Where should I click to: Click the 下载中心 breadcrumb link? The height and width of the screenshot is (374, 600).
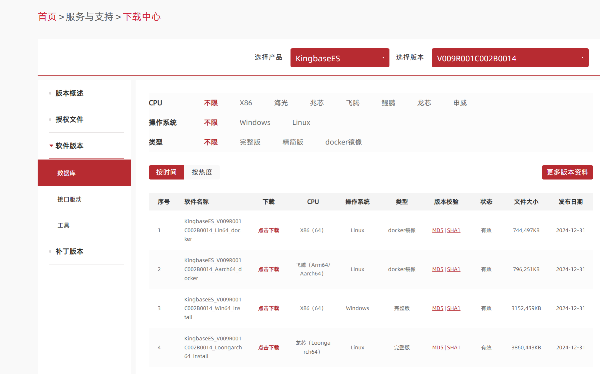142,17
